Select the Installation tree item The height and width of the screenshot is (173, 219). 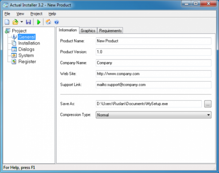pos(29,43)
